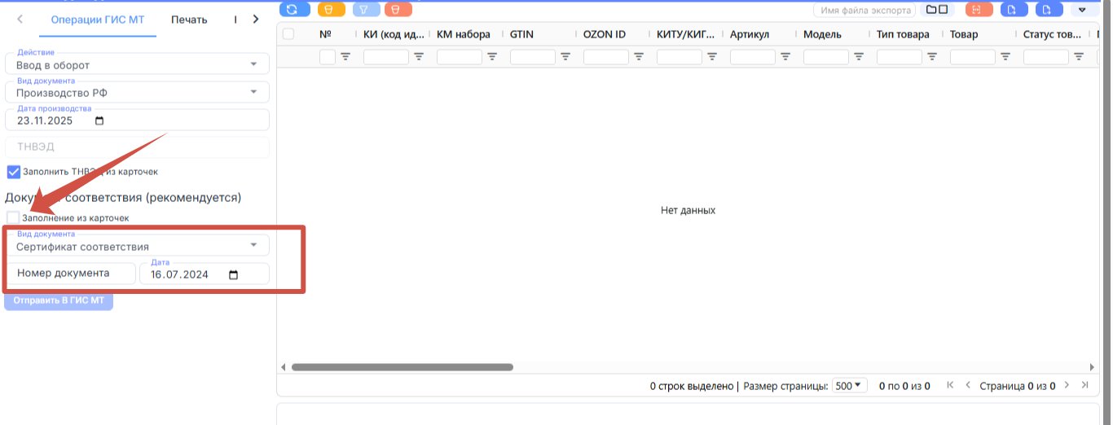The image size is (1113, 425).
Task: Click the light-blue filter funnel button
Action: (366, 10)
